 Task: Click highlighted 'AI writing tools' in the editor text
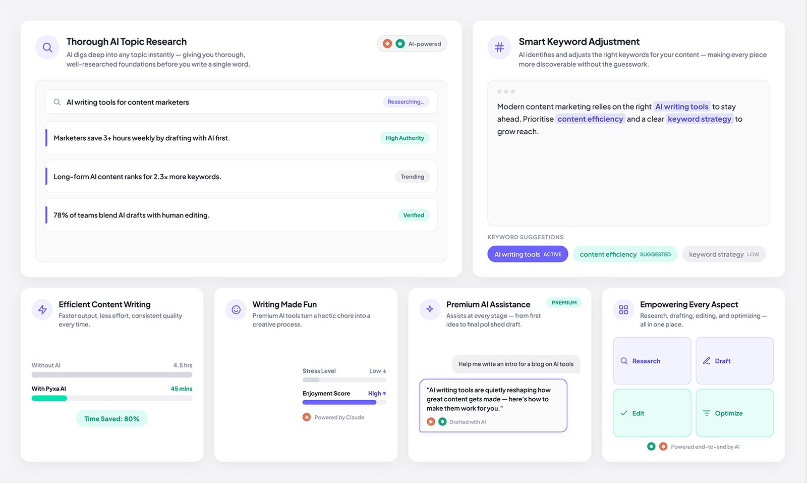682,106
